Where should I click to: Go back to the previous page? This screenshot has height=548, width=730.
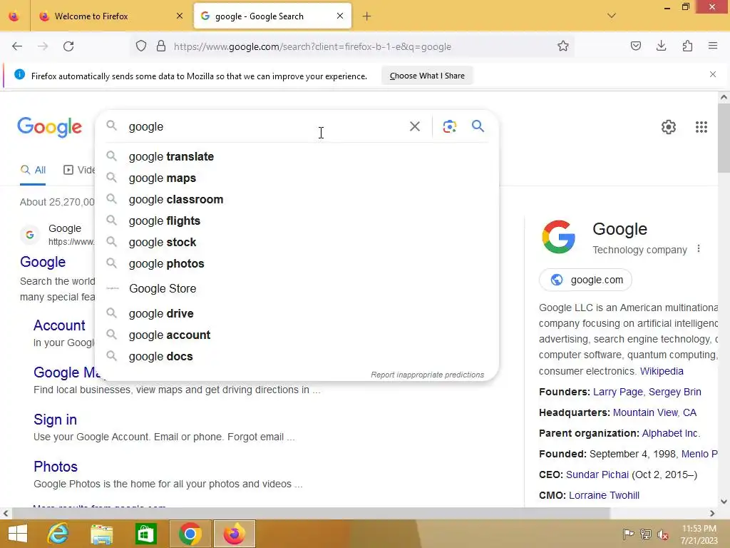click(x=17, y=46)
